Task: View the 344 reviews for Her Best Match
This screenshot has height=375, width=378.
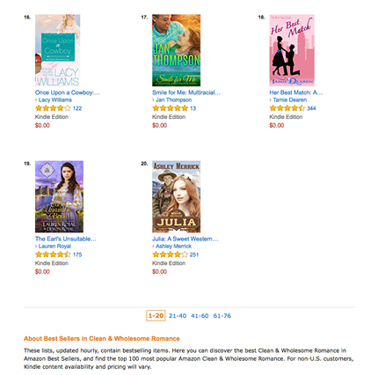Action: click(x=311, y=108)
